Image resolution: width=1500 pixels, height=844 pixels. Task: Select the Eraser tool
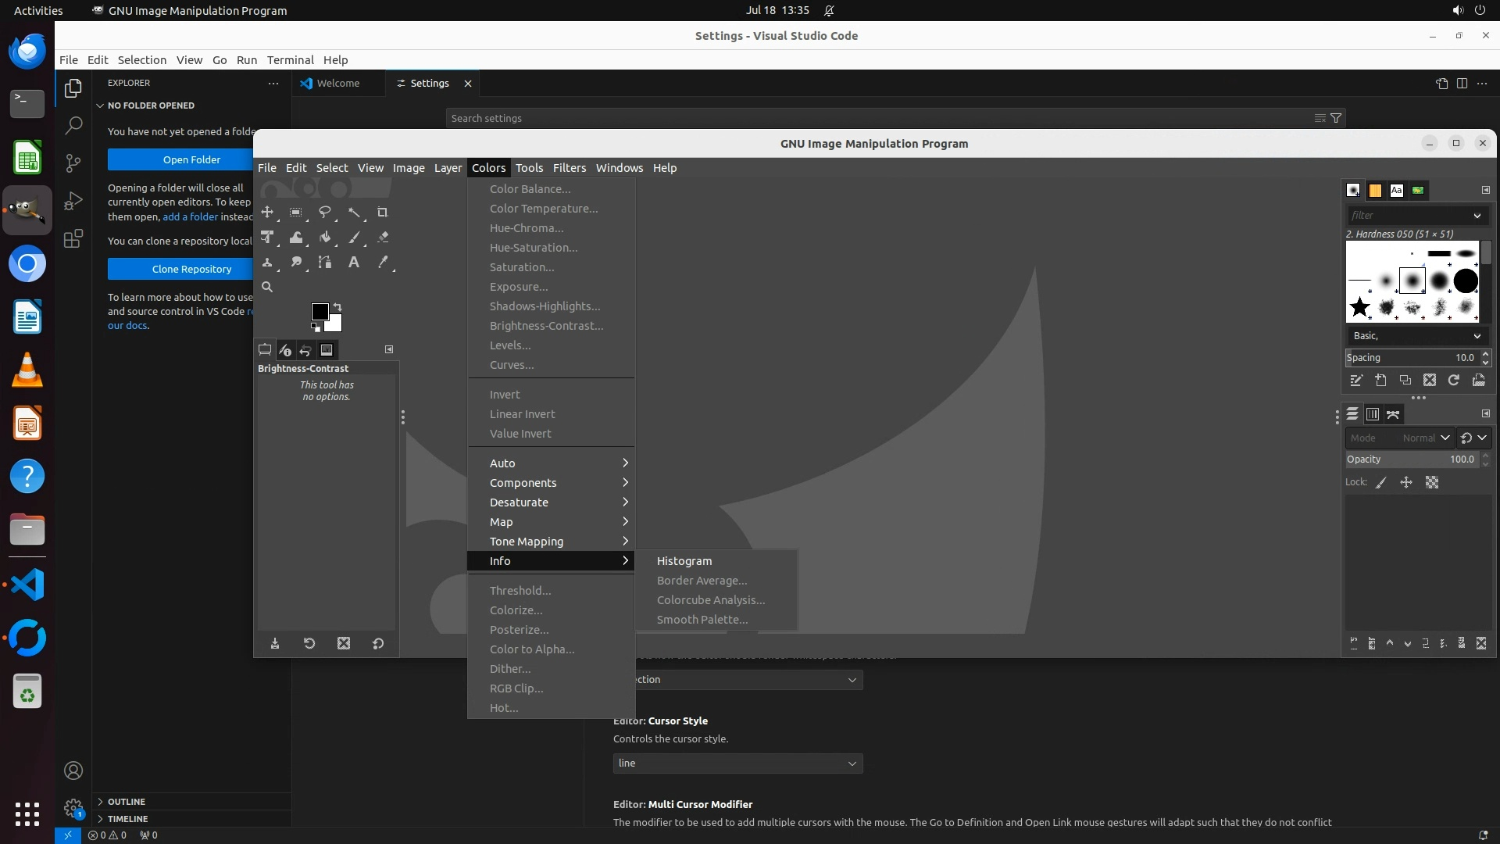coord(383,237)
